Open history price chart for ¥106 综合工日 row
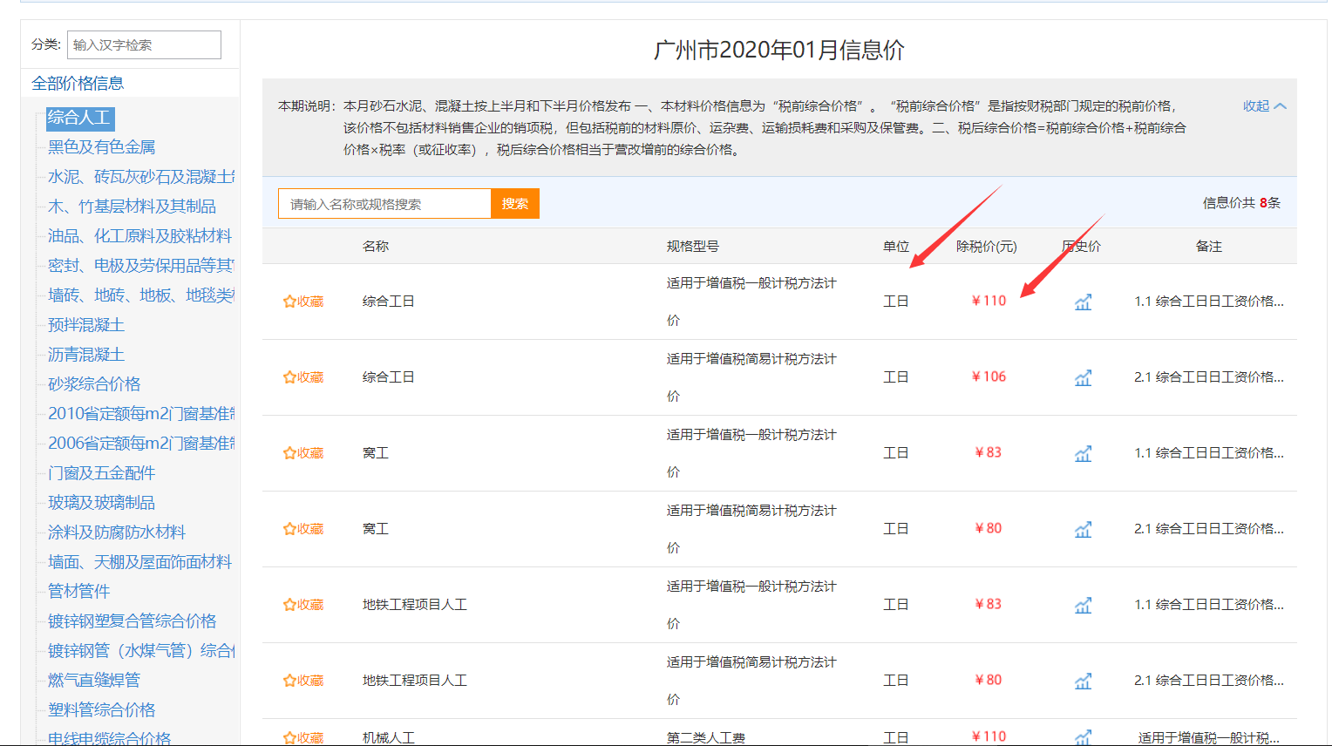The width and height of the screenshot is (1332, 746). tap(1083, 378)
